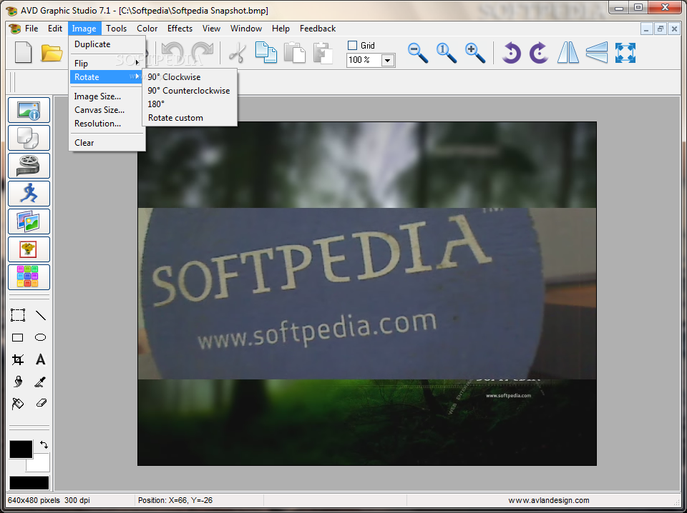Select the Rectangle shape tool
Viewport: 687px width, 513px height.
pos(18,337)
